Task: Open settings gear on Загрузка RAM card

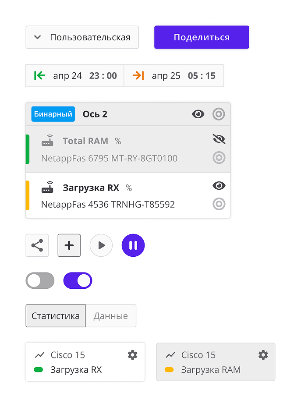Action: coord(263,355)
